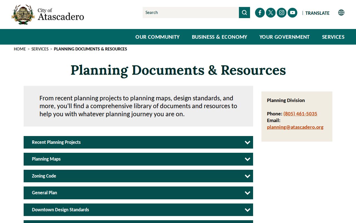Submit search with the magnifier button
Image resolution: width=356 pixels, height=223 pixels.
244,13
